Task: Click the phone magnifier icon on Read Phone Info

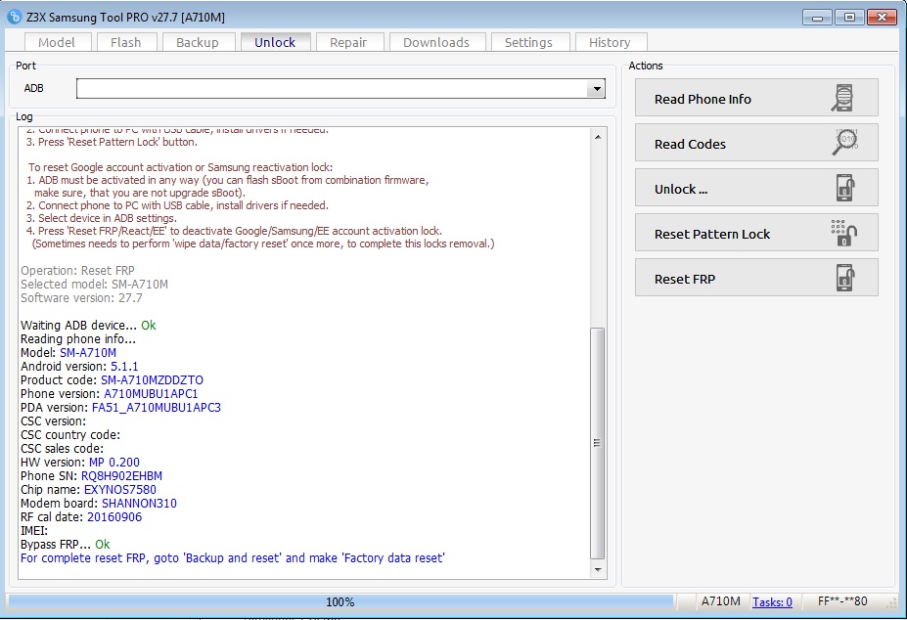Action: click(x=843, y=98)
